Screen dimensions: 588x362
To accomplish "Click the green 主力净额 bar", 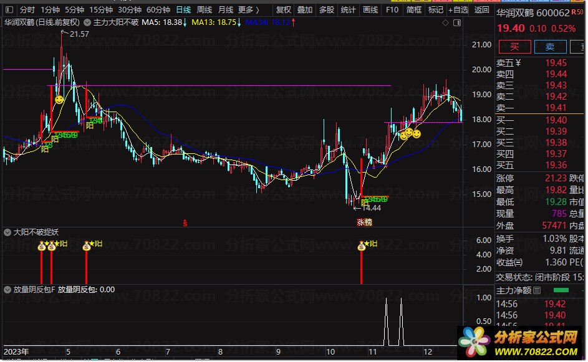I will click(561, 290).
